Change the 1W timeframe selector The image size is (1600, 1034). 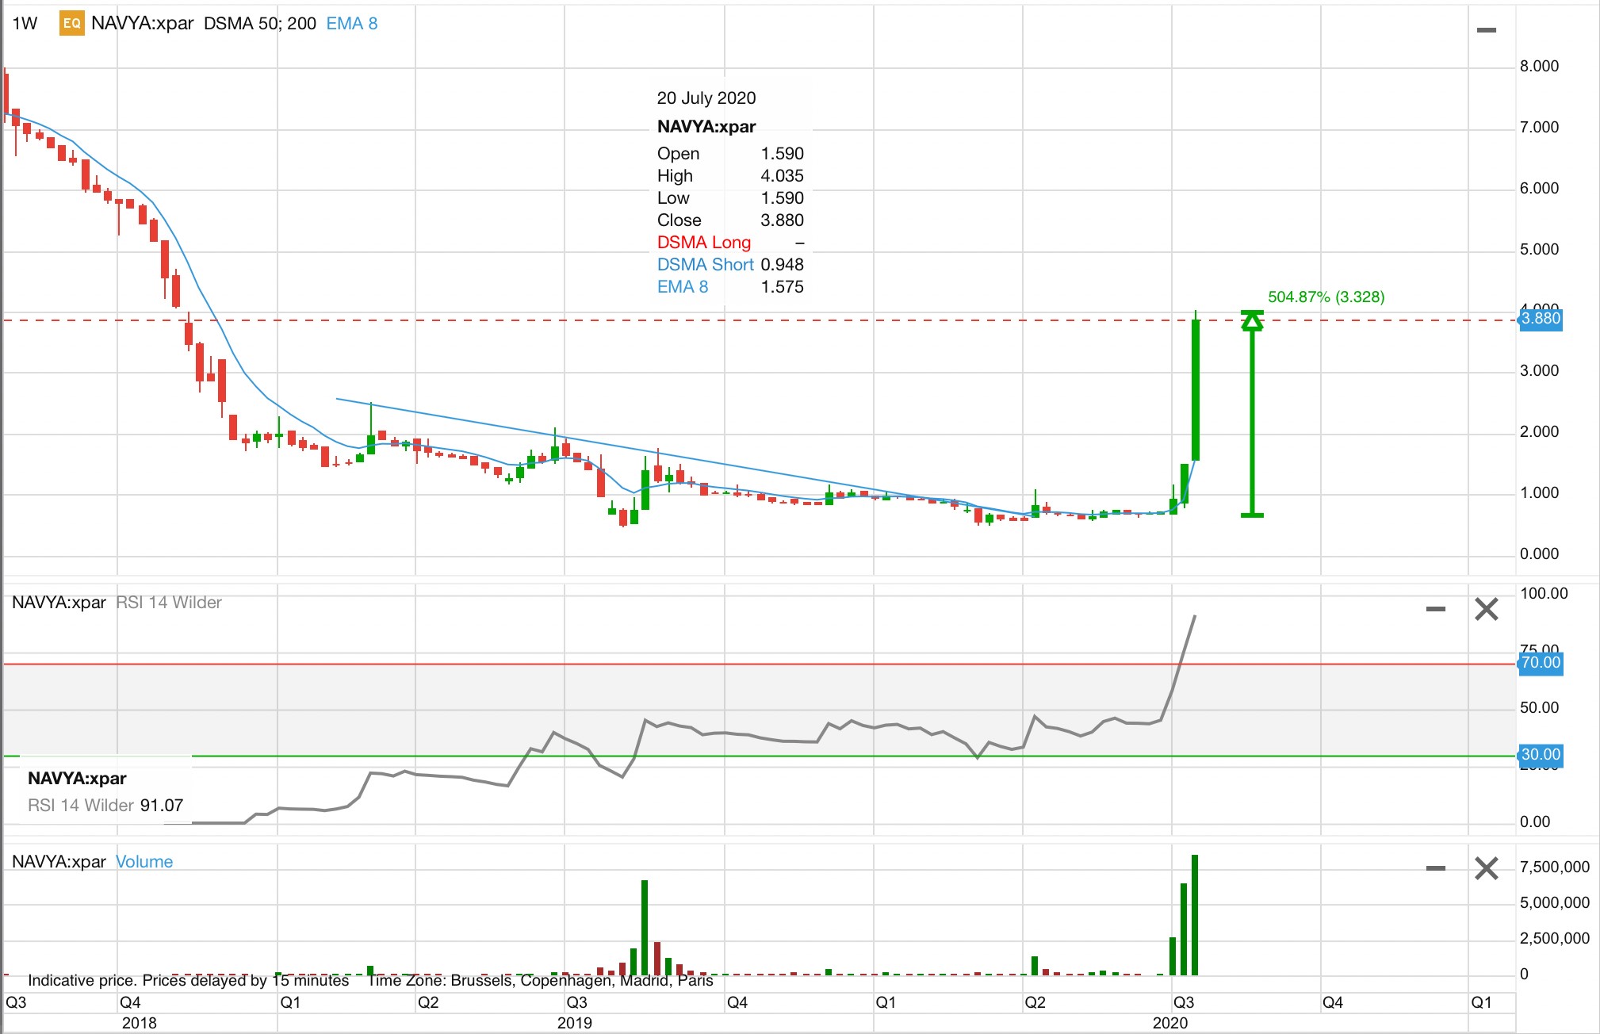coord(25,23)
